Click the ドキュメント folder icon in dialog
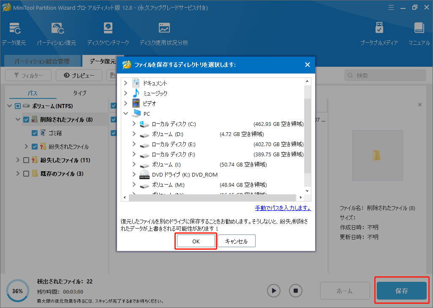The width and height of the screenshot is (433, 308). click(136, 83)
